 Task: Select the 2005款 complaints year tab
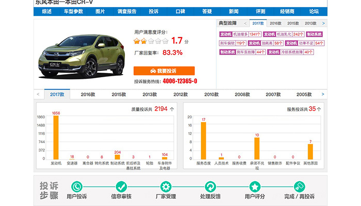[304, 94]
